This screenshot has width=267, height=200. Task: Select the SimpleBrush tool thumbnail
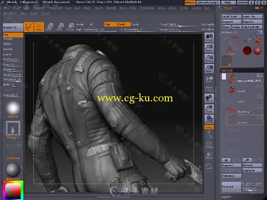coord(248,40)
